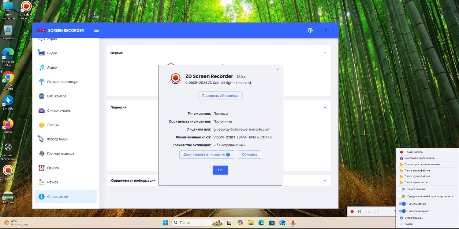Click the Обновить button

point(249,154)
